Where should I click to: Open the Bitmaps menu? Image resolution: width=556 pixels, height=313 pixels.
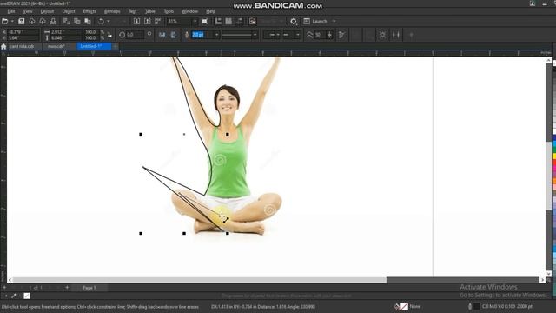click(112, 11)
